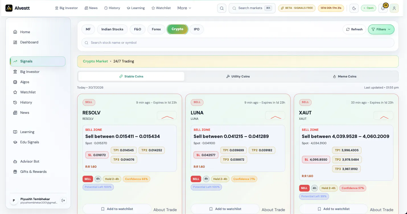Screen dimensions: 407x214
Task: Expand the More dropdown menu
Action: tap(184, 8)
